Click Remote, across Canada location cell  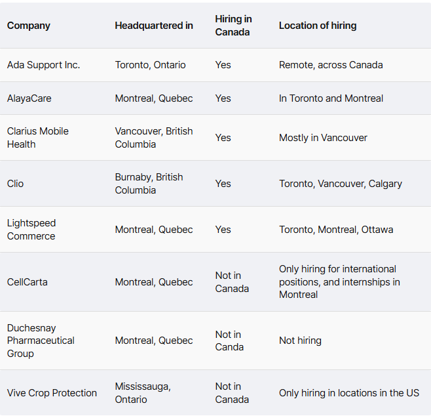coord(331,65)
